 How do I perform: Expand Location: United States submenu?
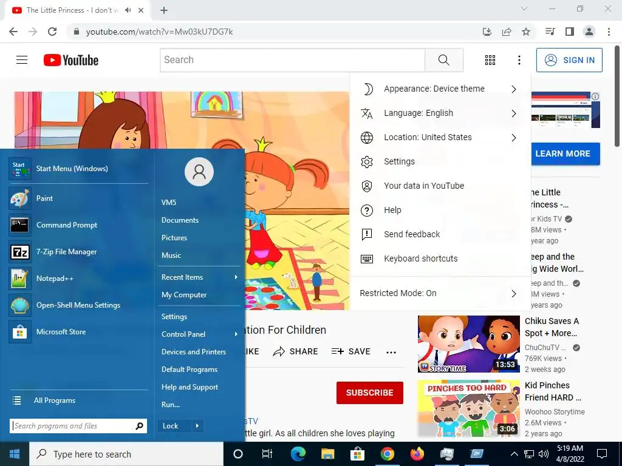[x=440, y=137]
